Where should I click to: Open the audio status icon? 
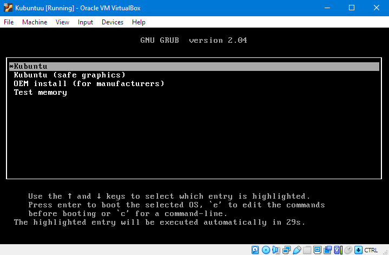pyautogui.click(x=276, y=250)
